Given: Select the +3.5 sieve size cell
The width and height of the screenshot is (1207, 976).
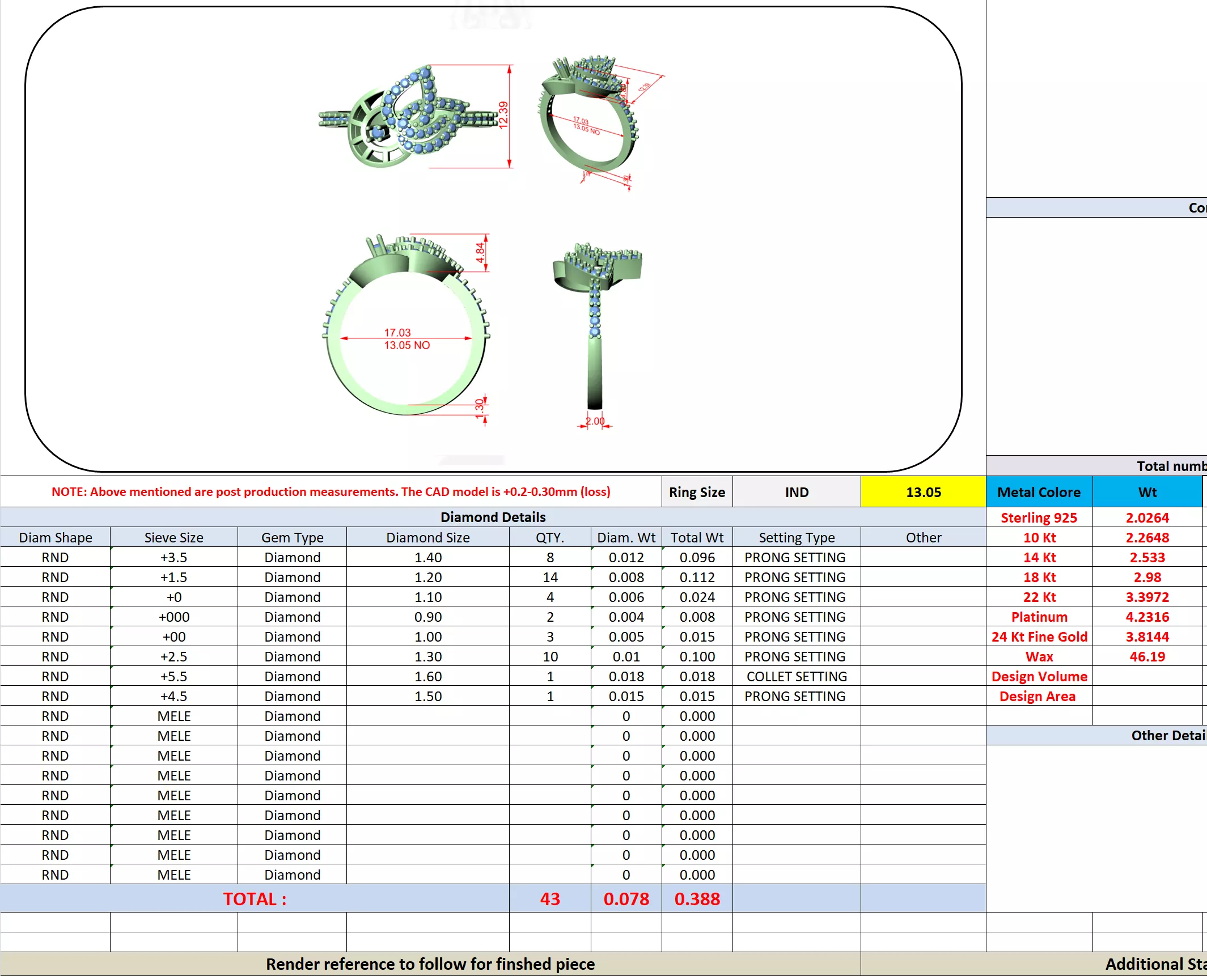Looking at the screenshot, I should click(173, 557).
